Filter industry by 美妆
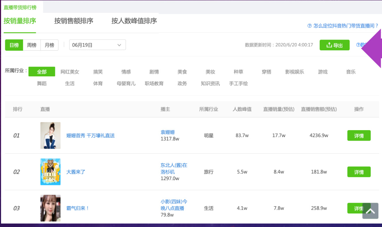 point(210,72)
